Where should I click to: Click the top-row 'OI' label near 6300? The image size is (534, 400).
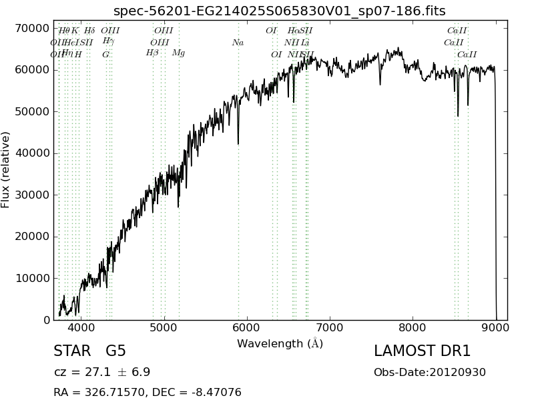pos(271,31)
